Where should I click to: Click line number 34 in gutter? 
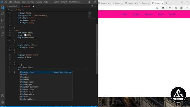point(9,70)
